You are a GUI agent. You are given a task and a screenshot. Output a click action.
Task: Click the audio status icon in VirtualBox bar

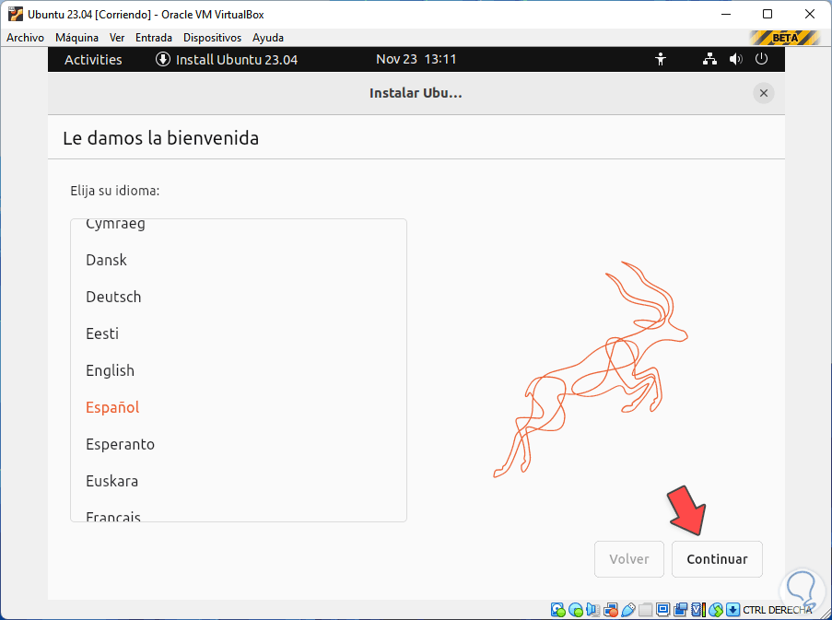593,610
